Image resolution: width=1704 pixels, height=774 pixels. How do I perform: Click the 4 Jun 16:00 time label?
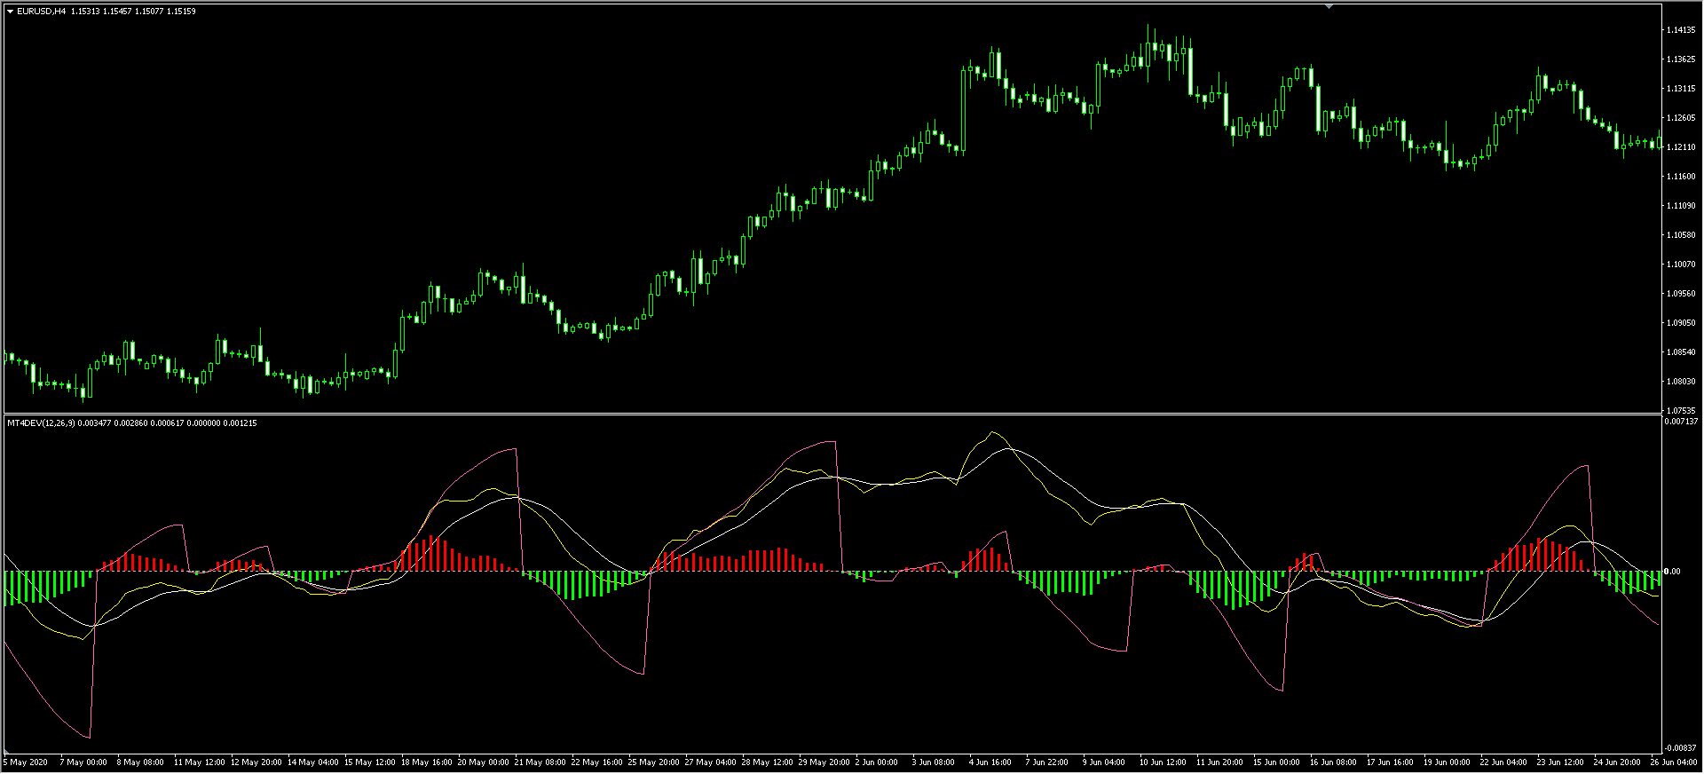pos(990,762)
